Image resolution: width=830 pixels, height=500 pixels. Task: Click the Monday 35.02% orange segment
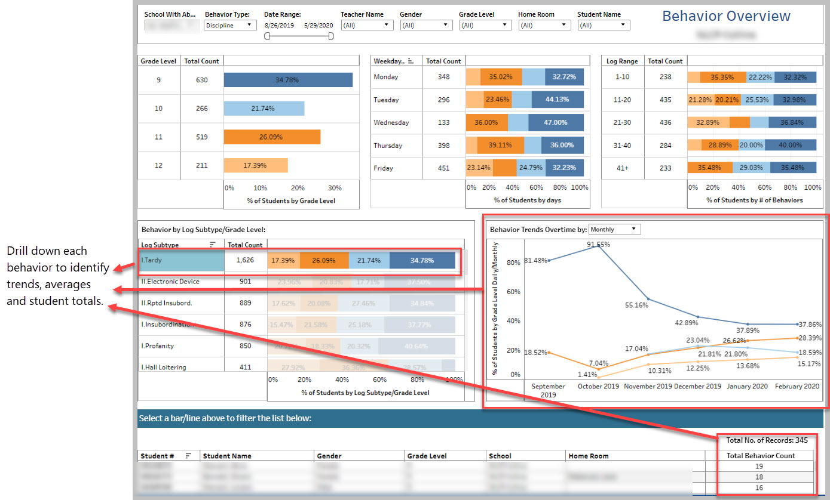click(501, 77)
